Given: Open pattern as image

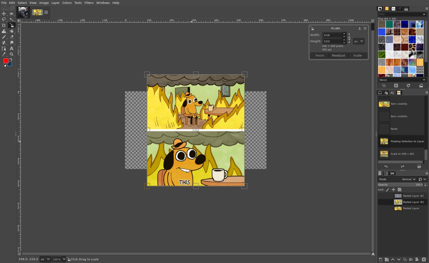Looking at the screenshot, I should [421, 86].
